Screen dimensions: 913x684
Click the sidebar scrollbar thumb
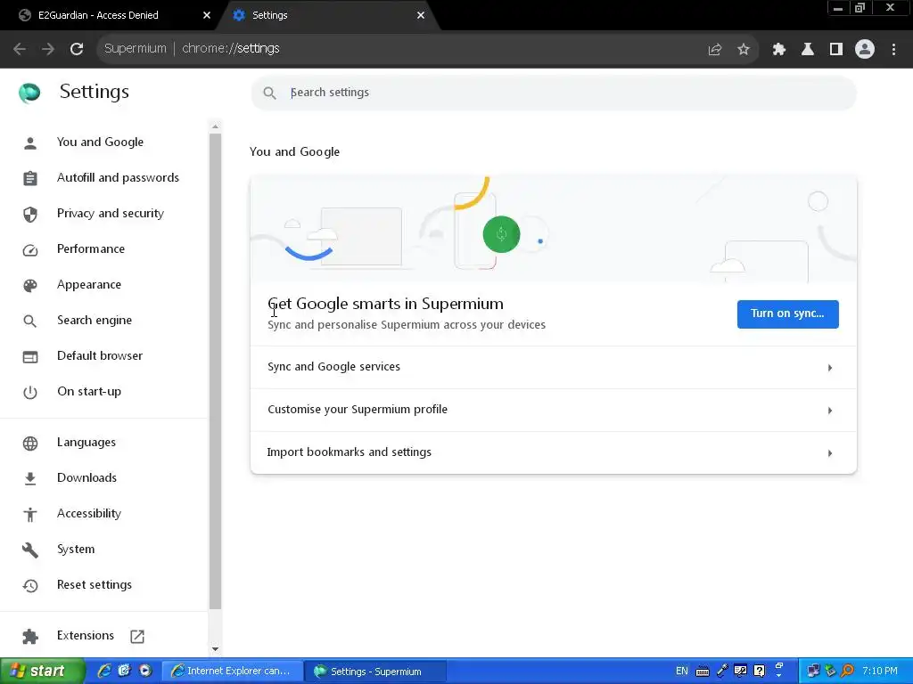(216, 371)
